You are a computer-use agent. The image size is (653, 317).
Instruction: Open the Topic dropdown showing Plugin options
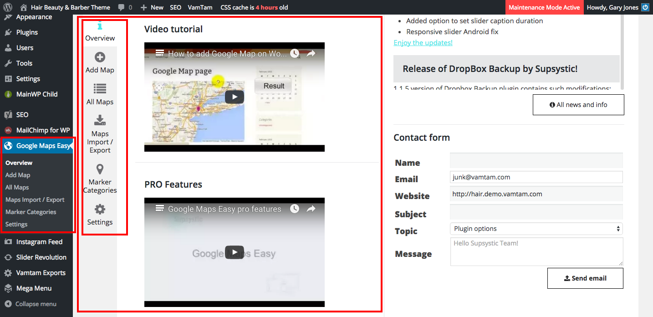click(536, 229)
